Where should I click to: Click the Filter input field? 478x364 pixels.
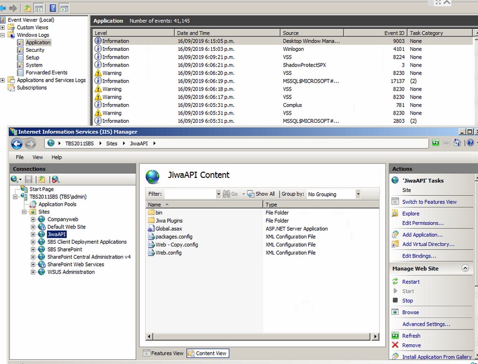tap(190, 194)
